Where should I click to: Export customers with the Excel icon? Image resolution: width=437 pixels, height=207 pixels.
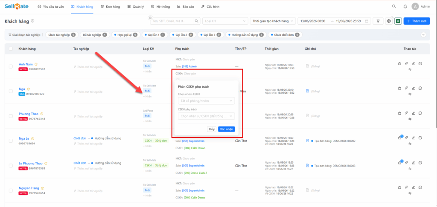[398, 21]
